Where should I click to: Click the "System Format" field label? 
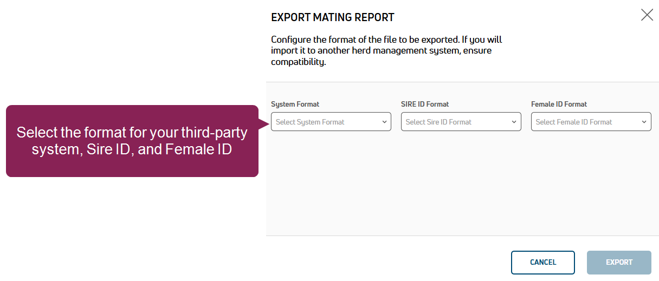coord(295,104)
